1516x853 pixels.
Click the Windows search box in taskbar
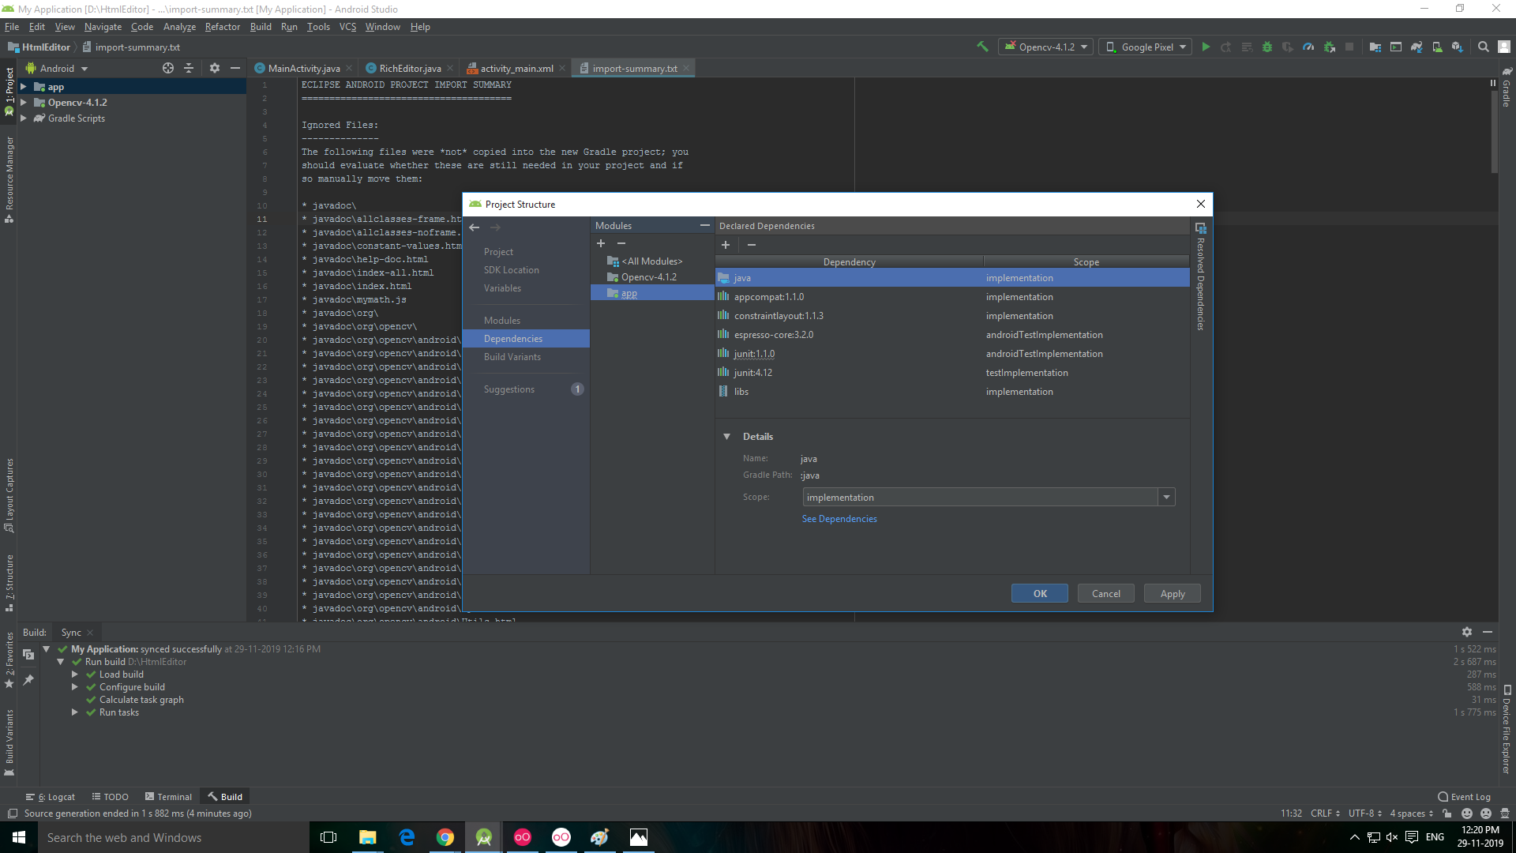point(174,837)
